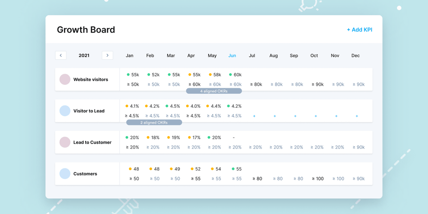The image size is (428, 214).
Task: Click the Visitor to Lead avatar icon
Action: 65,111
